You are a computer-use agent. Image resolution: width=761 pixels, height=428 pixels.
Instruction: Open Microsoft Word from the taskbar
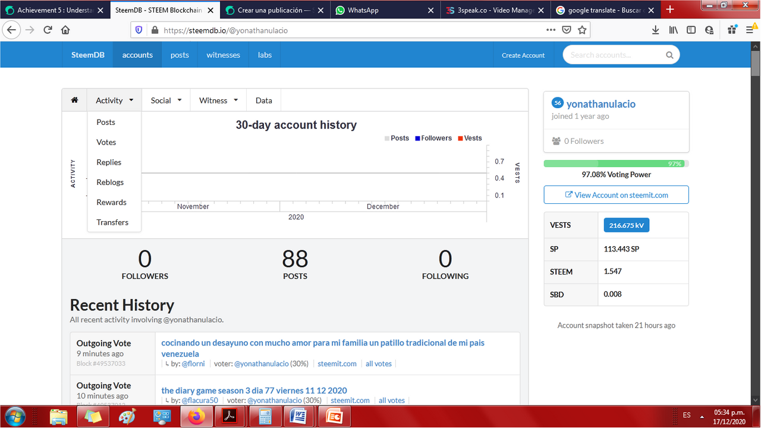[x=298, y=416]
